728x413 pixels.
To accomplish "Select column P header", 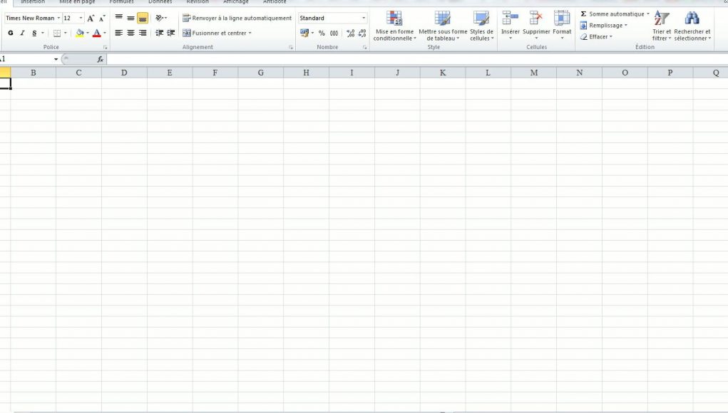I will 670,73.
